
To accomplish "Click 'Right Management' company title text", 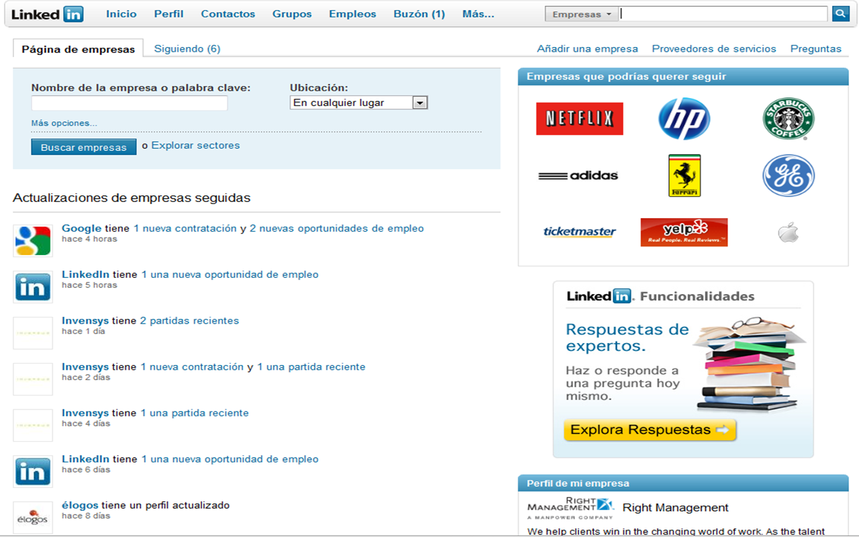I will (x=675, y=508).
